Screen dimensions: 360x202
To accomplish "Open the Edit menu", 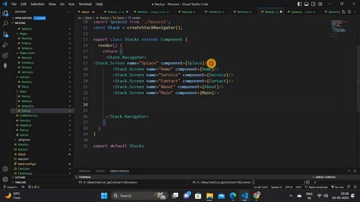I will click(24, 4).
